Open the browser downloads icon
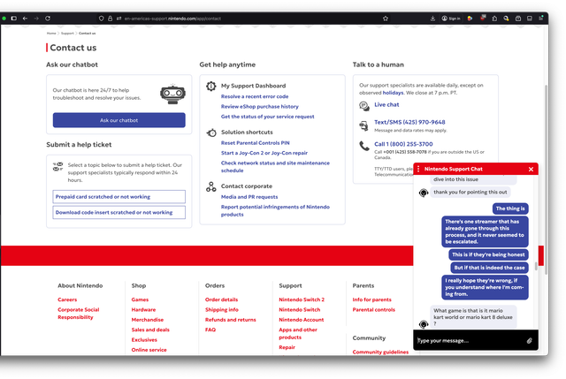Image resolution: width=566 pixels, height=379 pixels. [x=432, y=19]
